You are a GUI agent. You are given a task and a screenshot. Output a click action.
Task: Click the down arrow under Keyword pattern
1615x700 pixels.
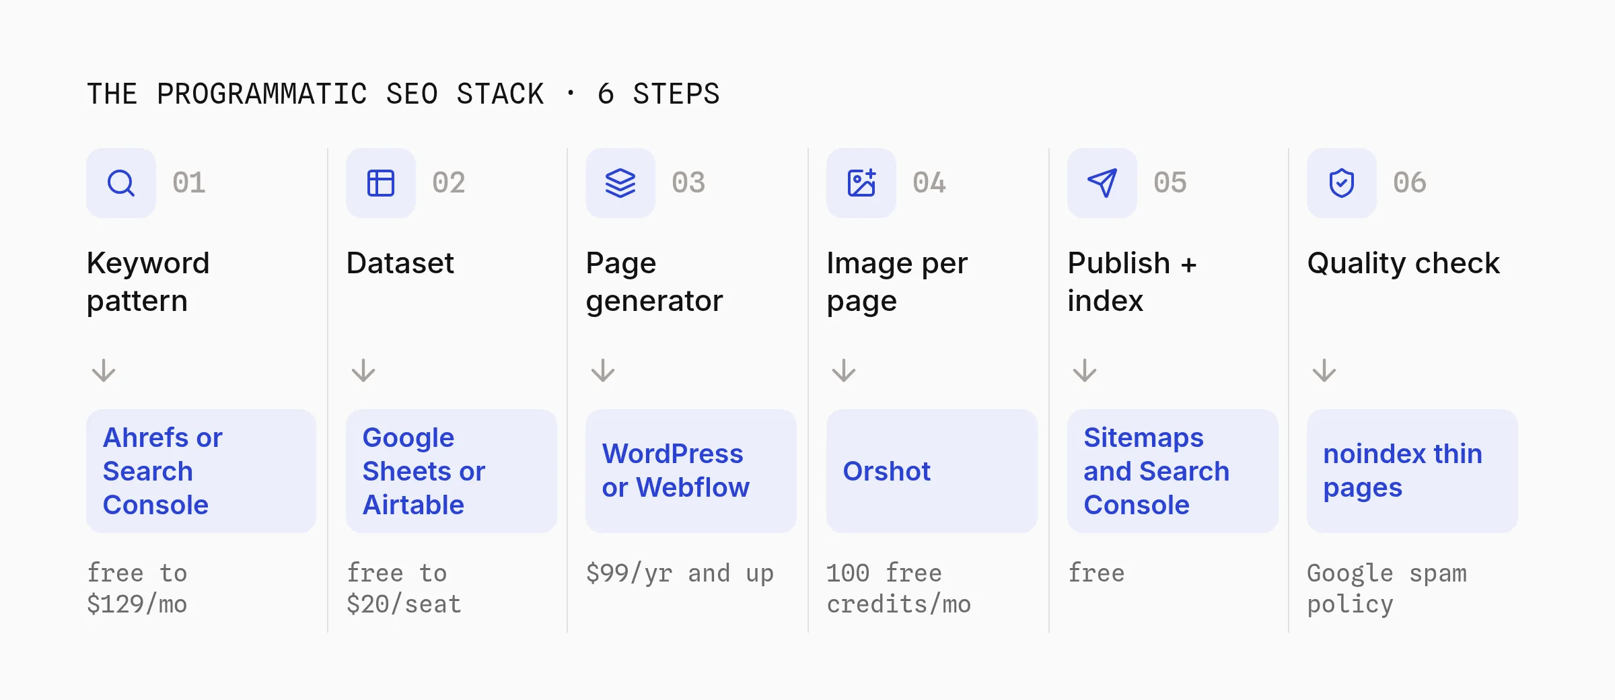[104, 370]
